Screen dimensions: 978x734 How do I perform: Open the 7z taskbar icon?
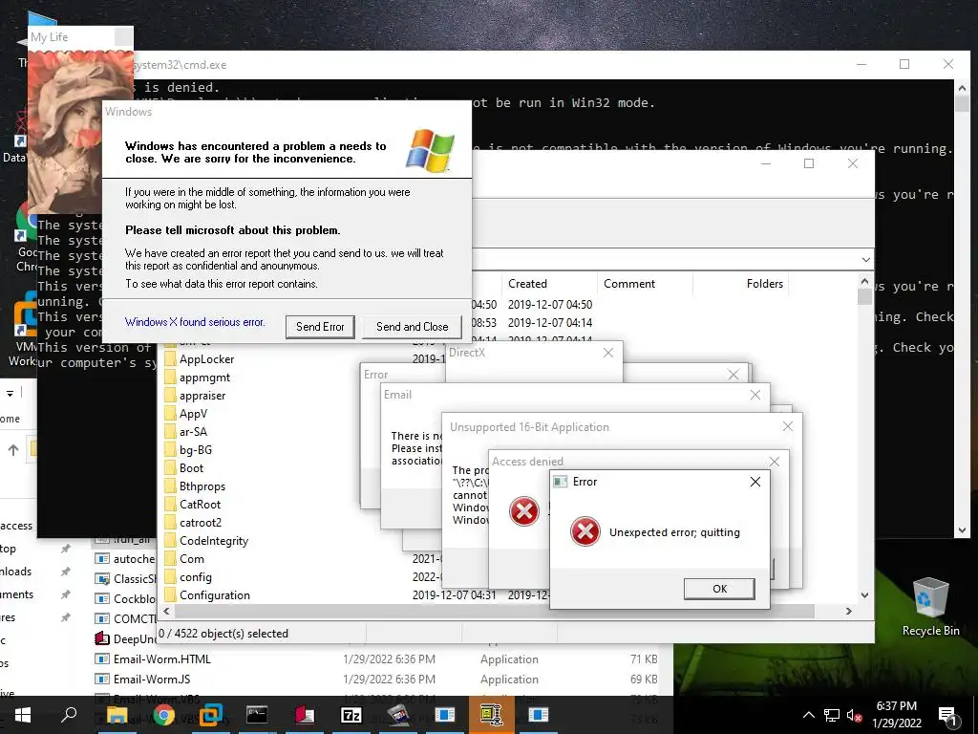351,715
